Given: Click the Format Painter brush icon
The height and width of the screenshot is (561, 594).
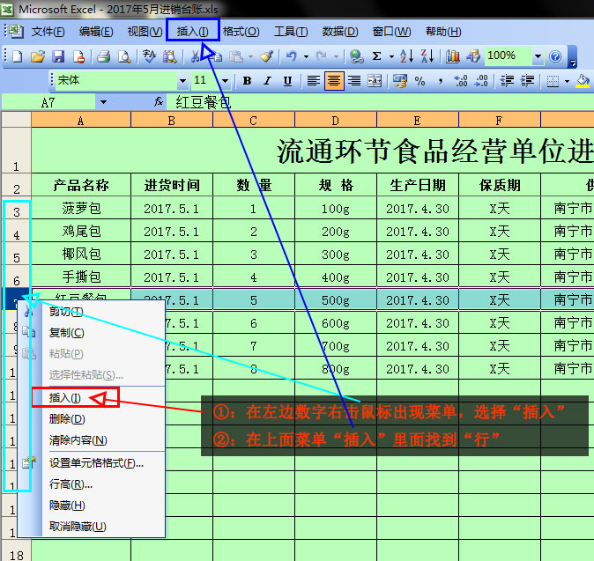Looking at the screenshot, I should pos(266,56).
